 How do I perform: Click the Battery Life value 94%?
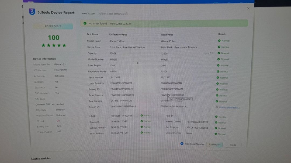(59, 126)
